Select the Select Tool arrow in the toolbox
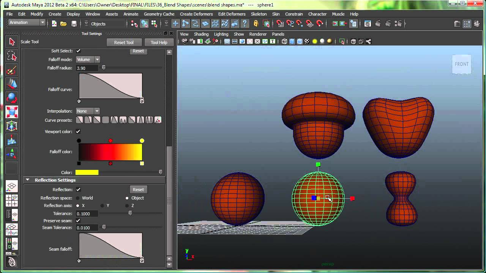This screenshot has height=273, width=486. [x=12, y=42]
